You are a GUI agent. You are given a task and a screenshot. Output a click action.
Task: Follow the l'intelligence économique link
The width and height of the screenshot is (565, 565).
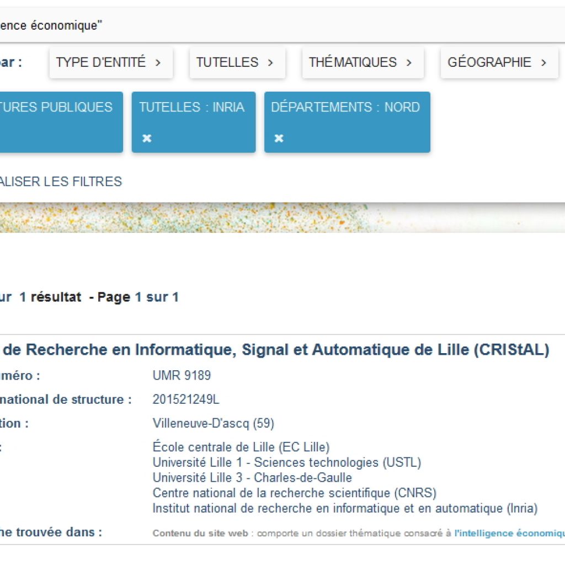point(509,533)
